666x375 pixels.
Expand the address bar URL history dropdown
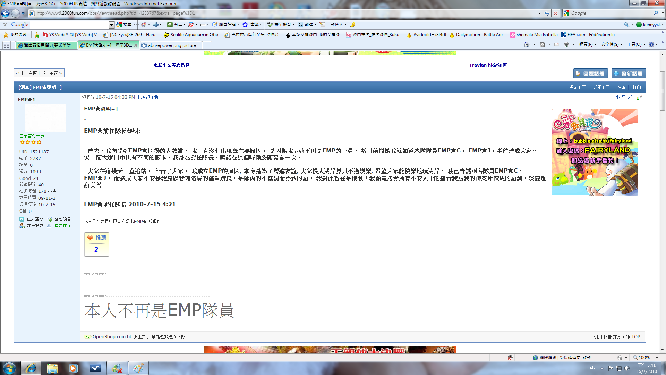click(x=539, y=13)
